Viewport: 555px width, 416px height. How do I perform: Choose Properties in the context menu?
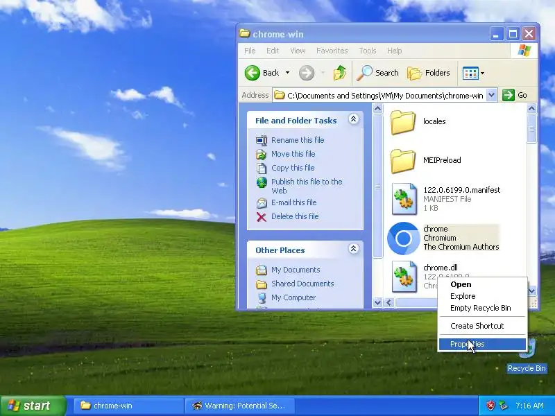482,344
